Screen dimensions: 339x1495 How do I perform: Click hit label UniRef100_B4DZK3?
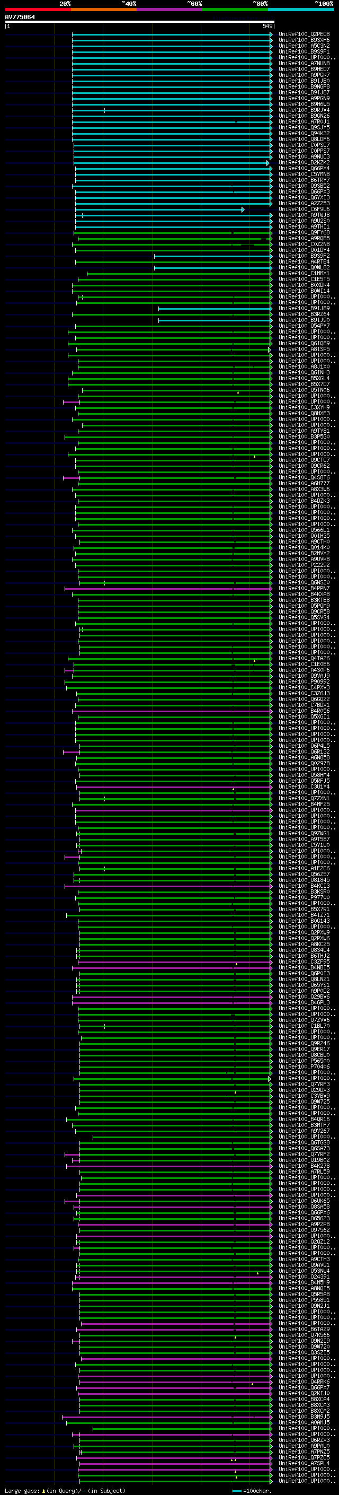tap(304, 501)
